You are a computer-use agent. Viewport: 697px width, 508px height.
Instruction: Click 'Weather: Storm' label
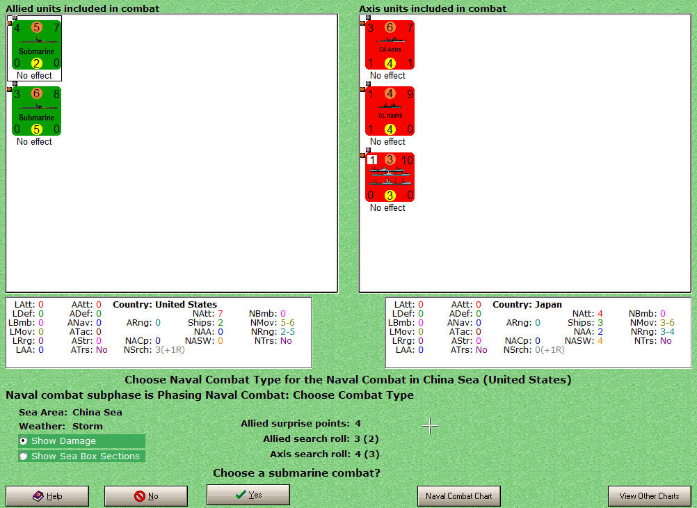point(61,426)
